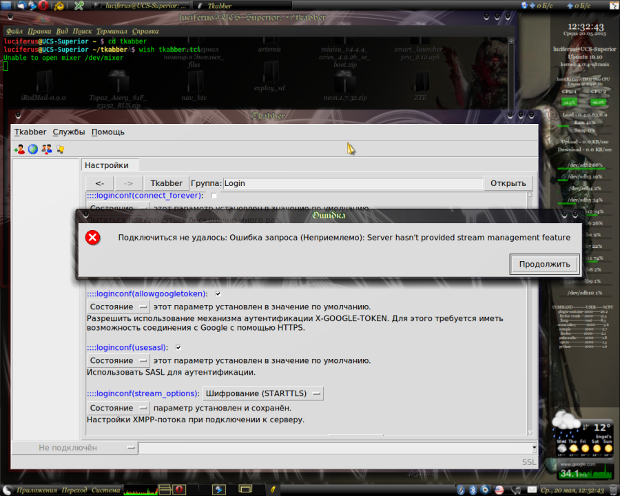Click the lightbulb icon in Tkabber toolbar
Viewport: 620px width, 496px height.
60,148
